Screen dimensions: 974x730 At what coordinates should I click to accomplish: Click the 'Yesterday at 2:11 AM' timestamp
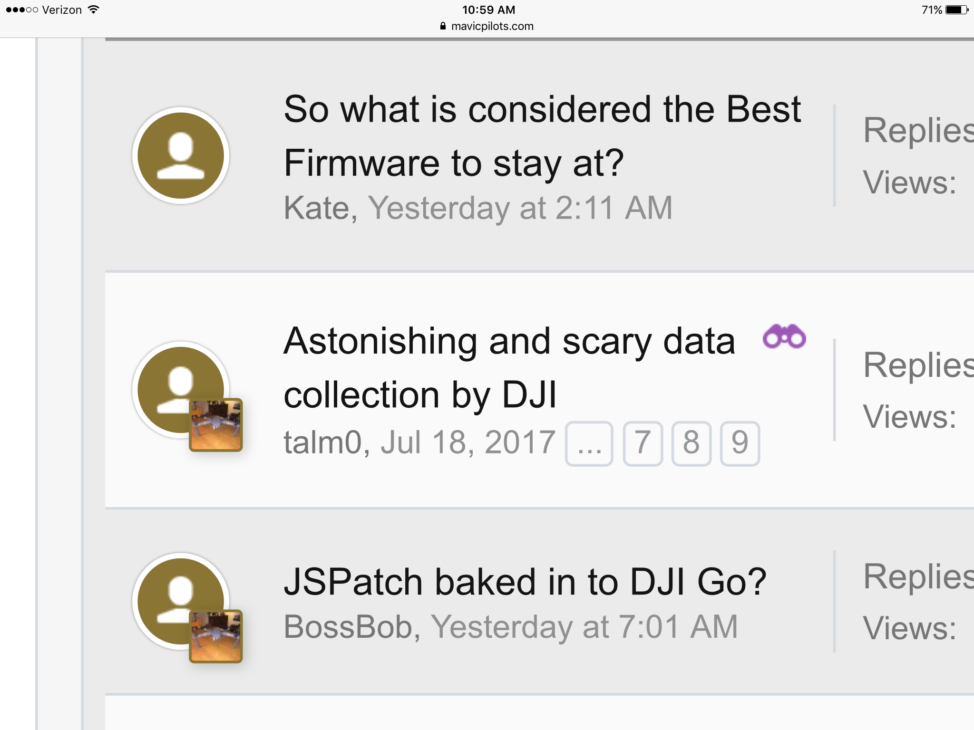click(x=520, y=208)
